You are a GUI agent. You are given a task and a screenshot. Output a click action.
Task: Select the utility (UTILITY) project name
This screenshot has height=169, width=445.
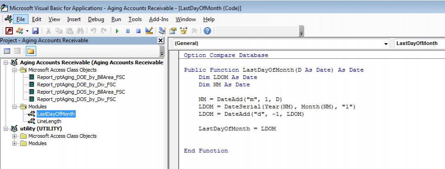tap(41, 129)
